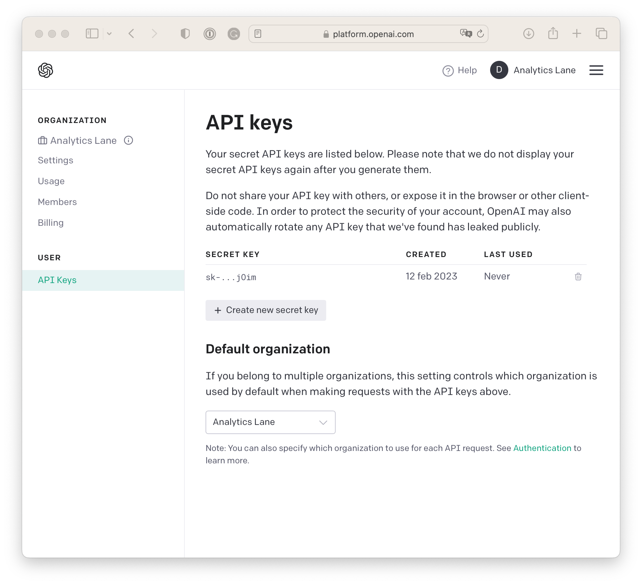Click the privacy shield icon
642x585 pixels.
(185, 34)
